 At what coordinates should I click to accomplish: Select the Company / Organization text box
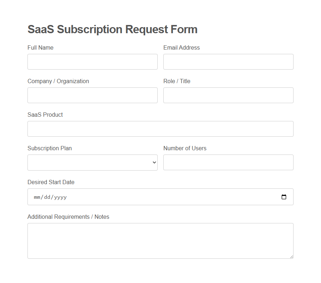pos(92,95)
